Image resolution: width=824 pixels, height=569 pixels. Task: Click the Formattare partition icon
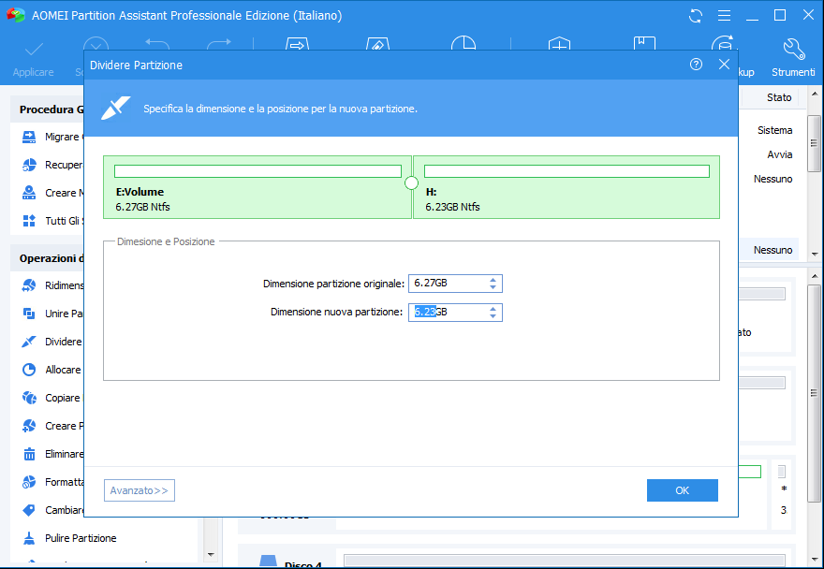(x=29, y=482)
